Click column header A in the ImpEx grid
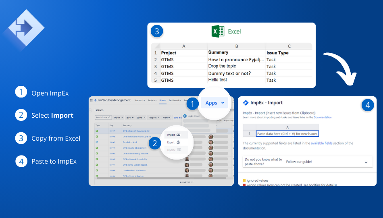383x218 pixels. (x=287, y=127)
